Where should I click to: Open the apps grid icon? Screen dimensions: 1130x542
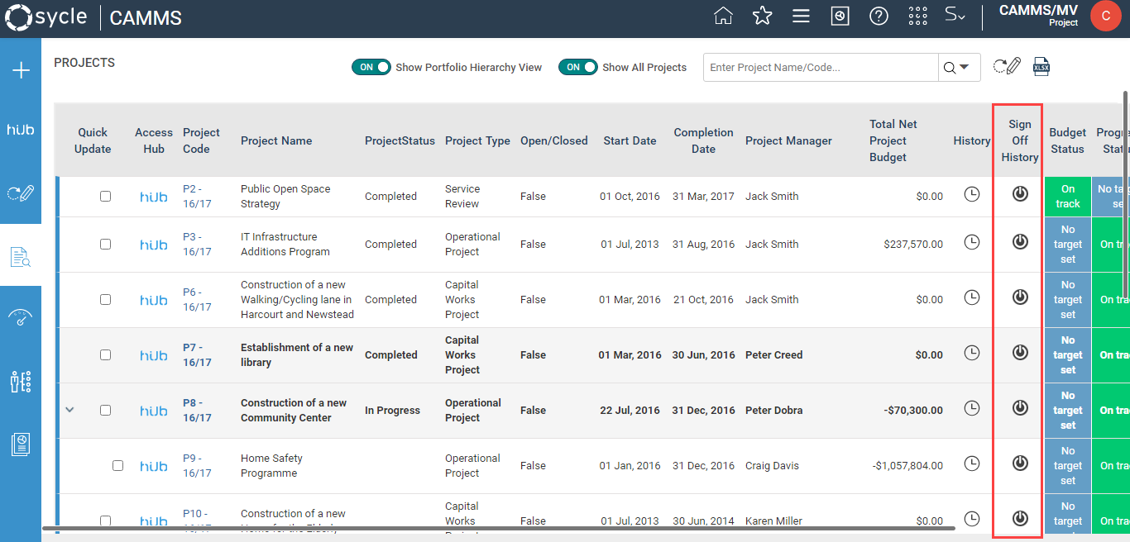click(x=917, y=16)
